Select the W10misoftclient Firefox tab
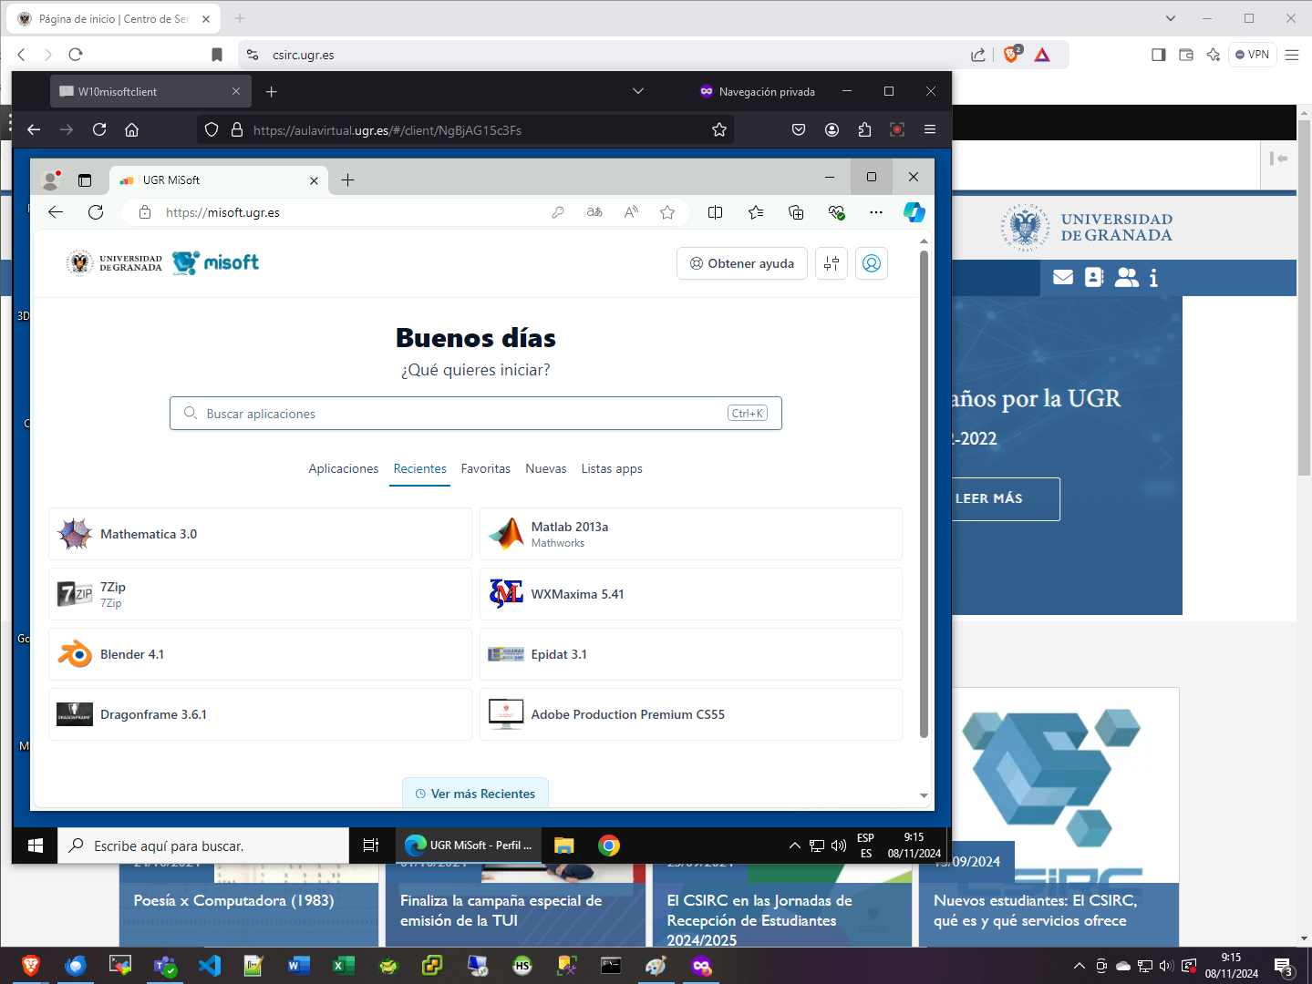Image resolution: width=1312 pixels, height=984 pixels. (x=149, y=91)
